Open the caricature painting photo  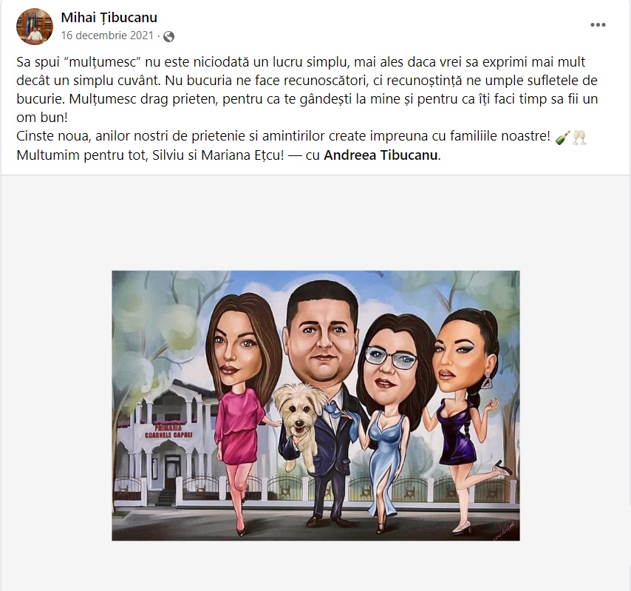pos(316,405)
